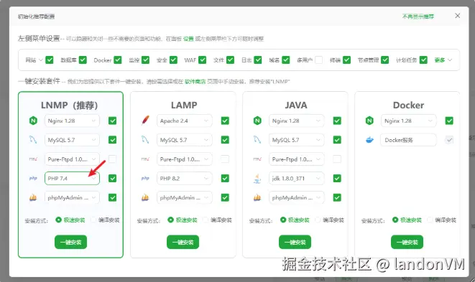
Task: Click the Nginx icon in Docker card
Action: 369,121
